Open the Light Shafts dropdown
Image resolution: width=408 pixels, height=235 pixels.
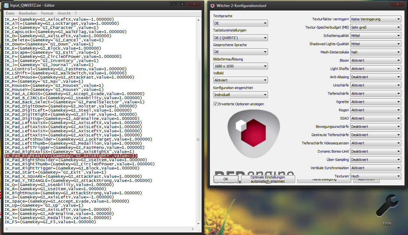click(375, 69)
